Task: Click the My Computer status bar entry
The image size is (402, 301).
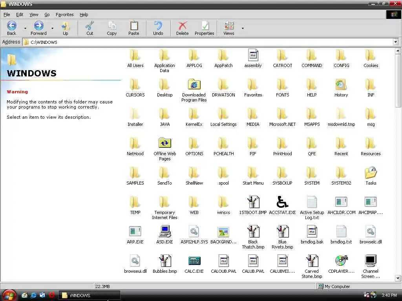Action: [334, 286]
